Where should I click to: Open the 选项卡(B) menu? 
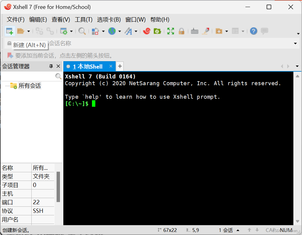(109, 19)
